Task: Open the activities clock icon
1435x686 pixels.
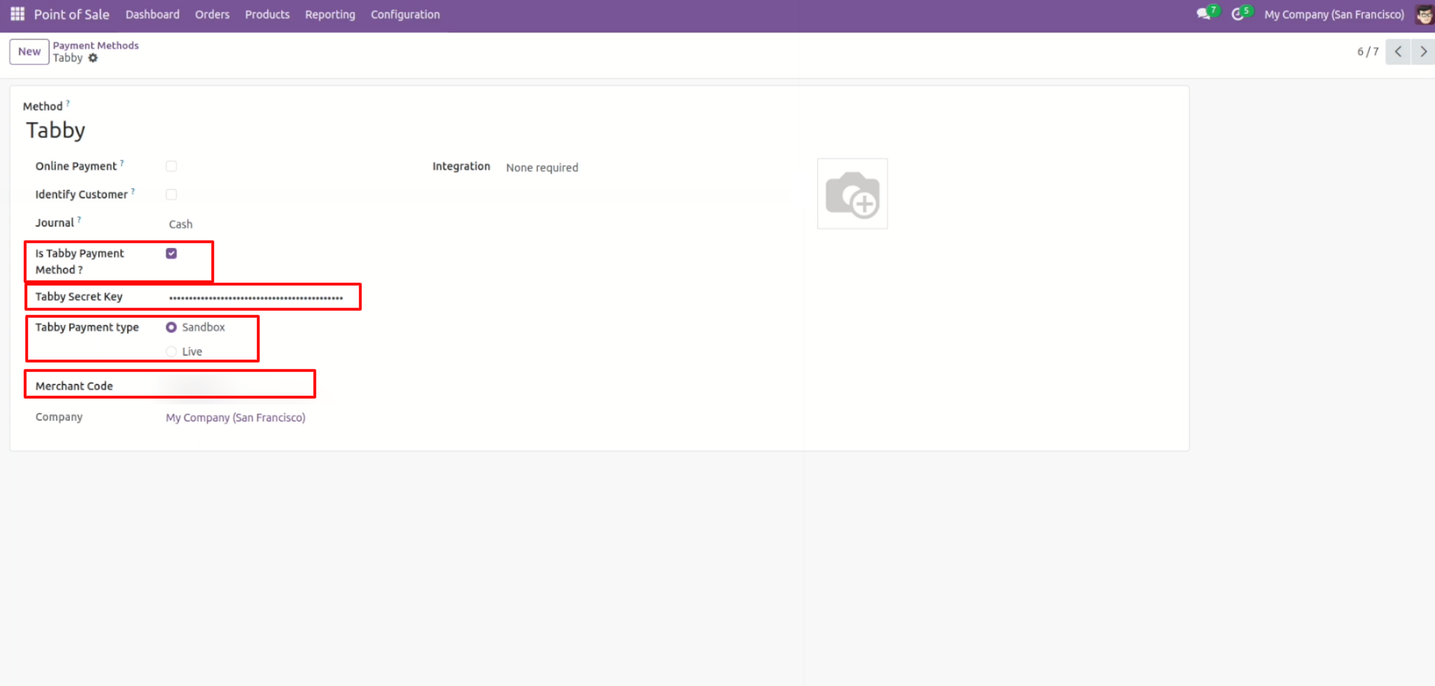Action: point(1238,14)
